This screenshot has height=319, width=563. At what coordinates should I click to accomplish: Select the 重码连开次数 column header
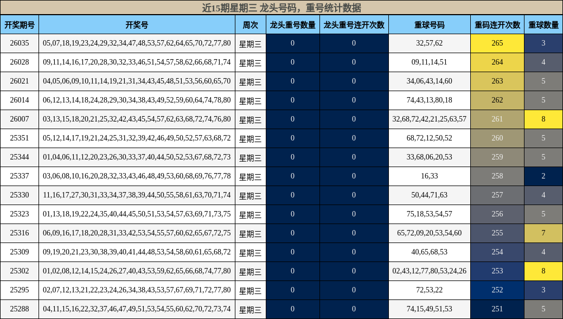point(497,25)
